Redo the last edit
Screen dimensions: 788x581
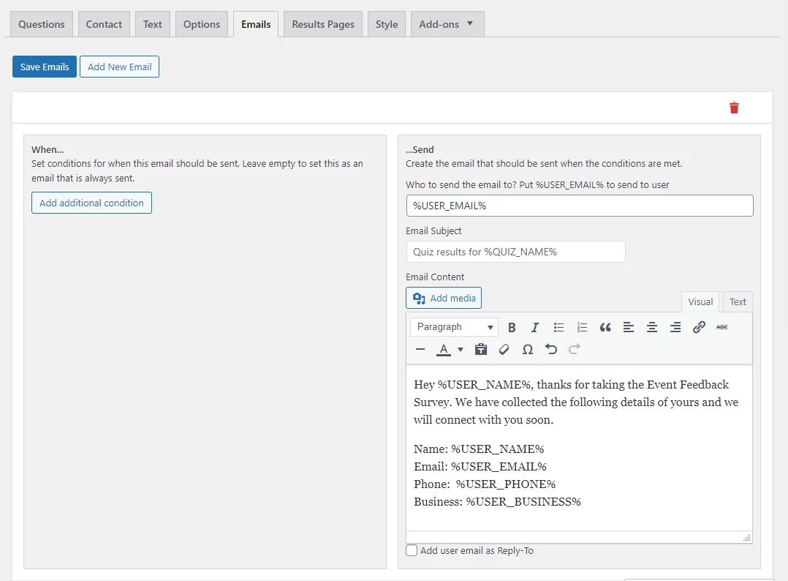tap(575, 350)
